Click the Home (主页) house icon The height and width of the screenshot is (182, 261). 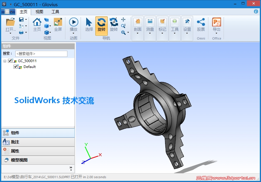37,22
